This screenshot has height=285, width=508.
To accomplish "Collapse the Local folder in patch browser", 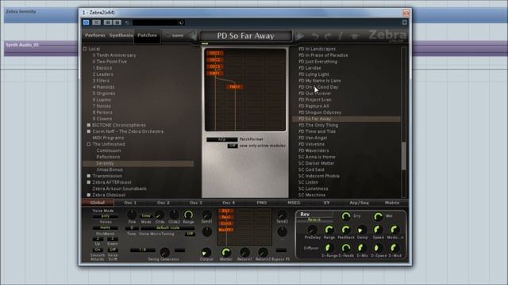I will point(85,49).
